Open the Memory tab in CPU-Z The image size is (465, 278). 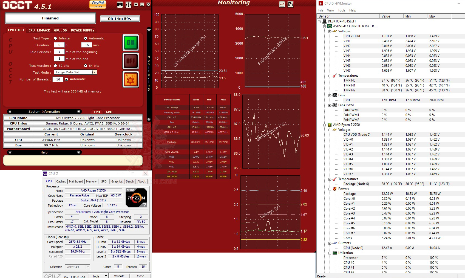point(91,181)
